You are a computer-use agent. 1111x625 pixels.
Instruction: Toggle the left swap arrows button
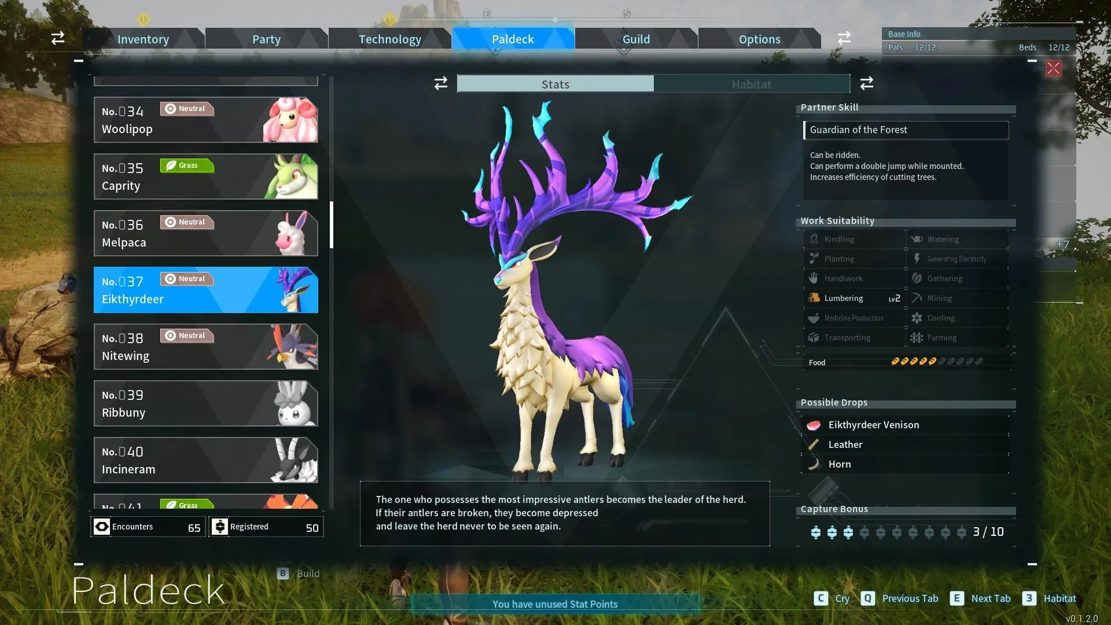[57, 38]
